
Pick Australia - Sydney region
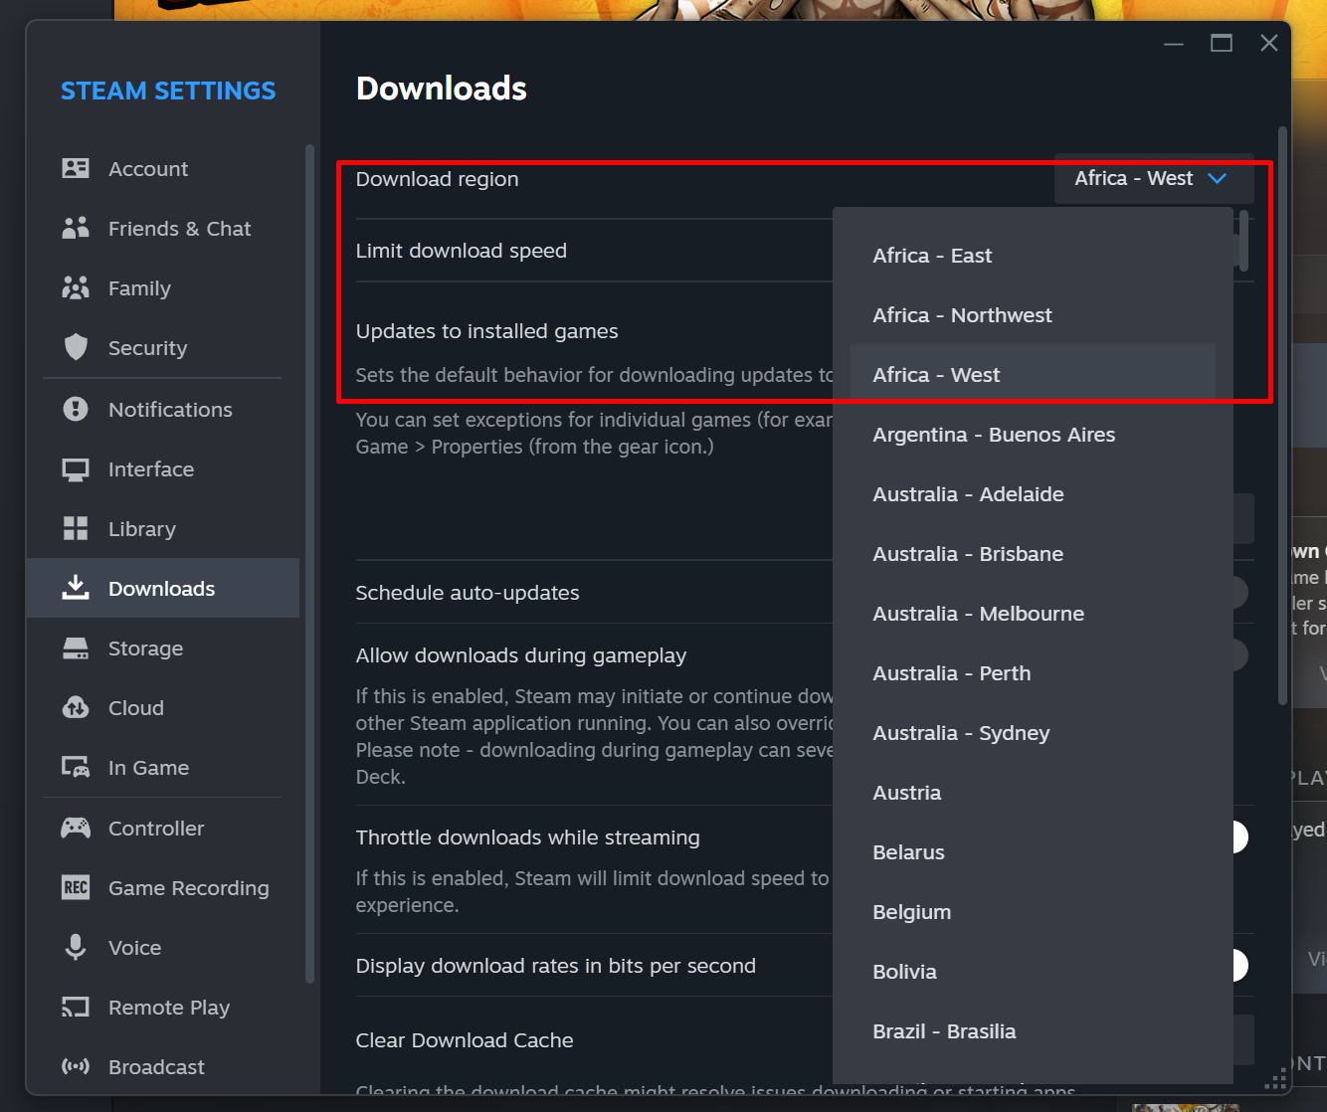[1033, 733]
